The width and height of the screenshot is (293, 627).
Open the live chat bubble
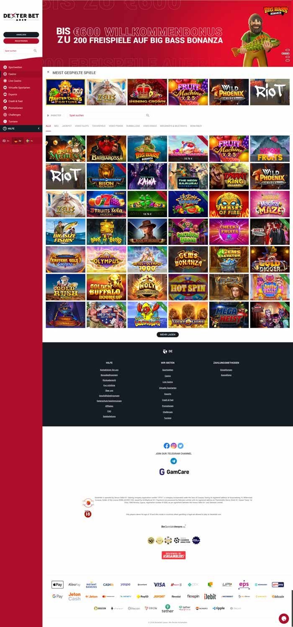tap(284, 618)
